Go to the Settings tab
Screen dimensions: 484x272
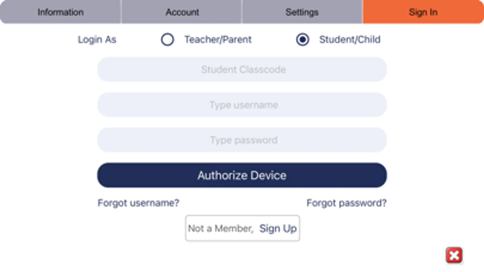(302, 12)
